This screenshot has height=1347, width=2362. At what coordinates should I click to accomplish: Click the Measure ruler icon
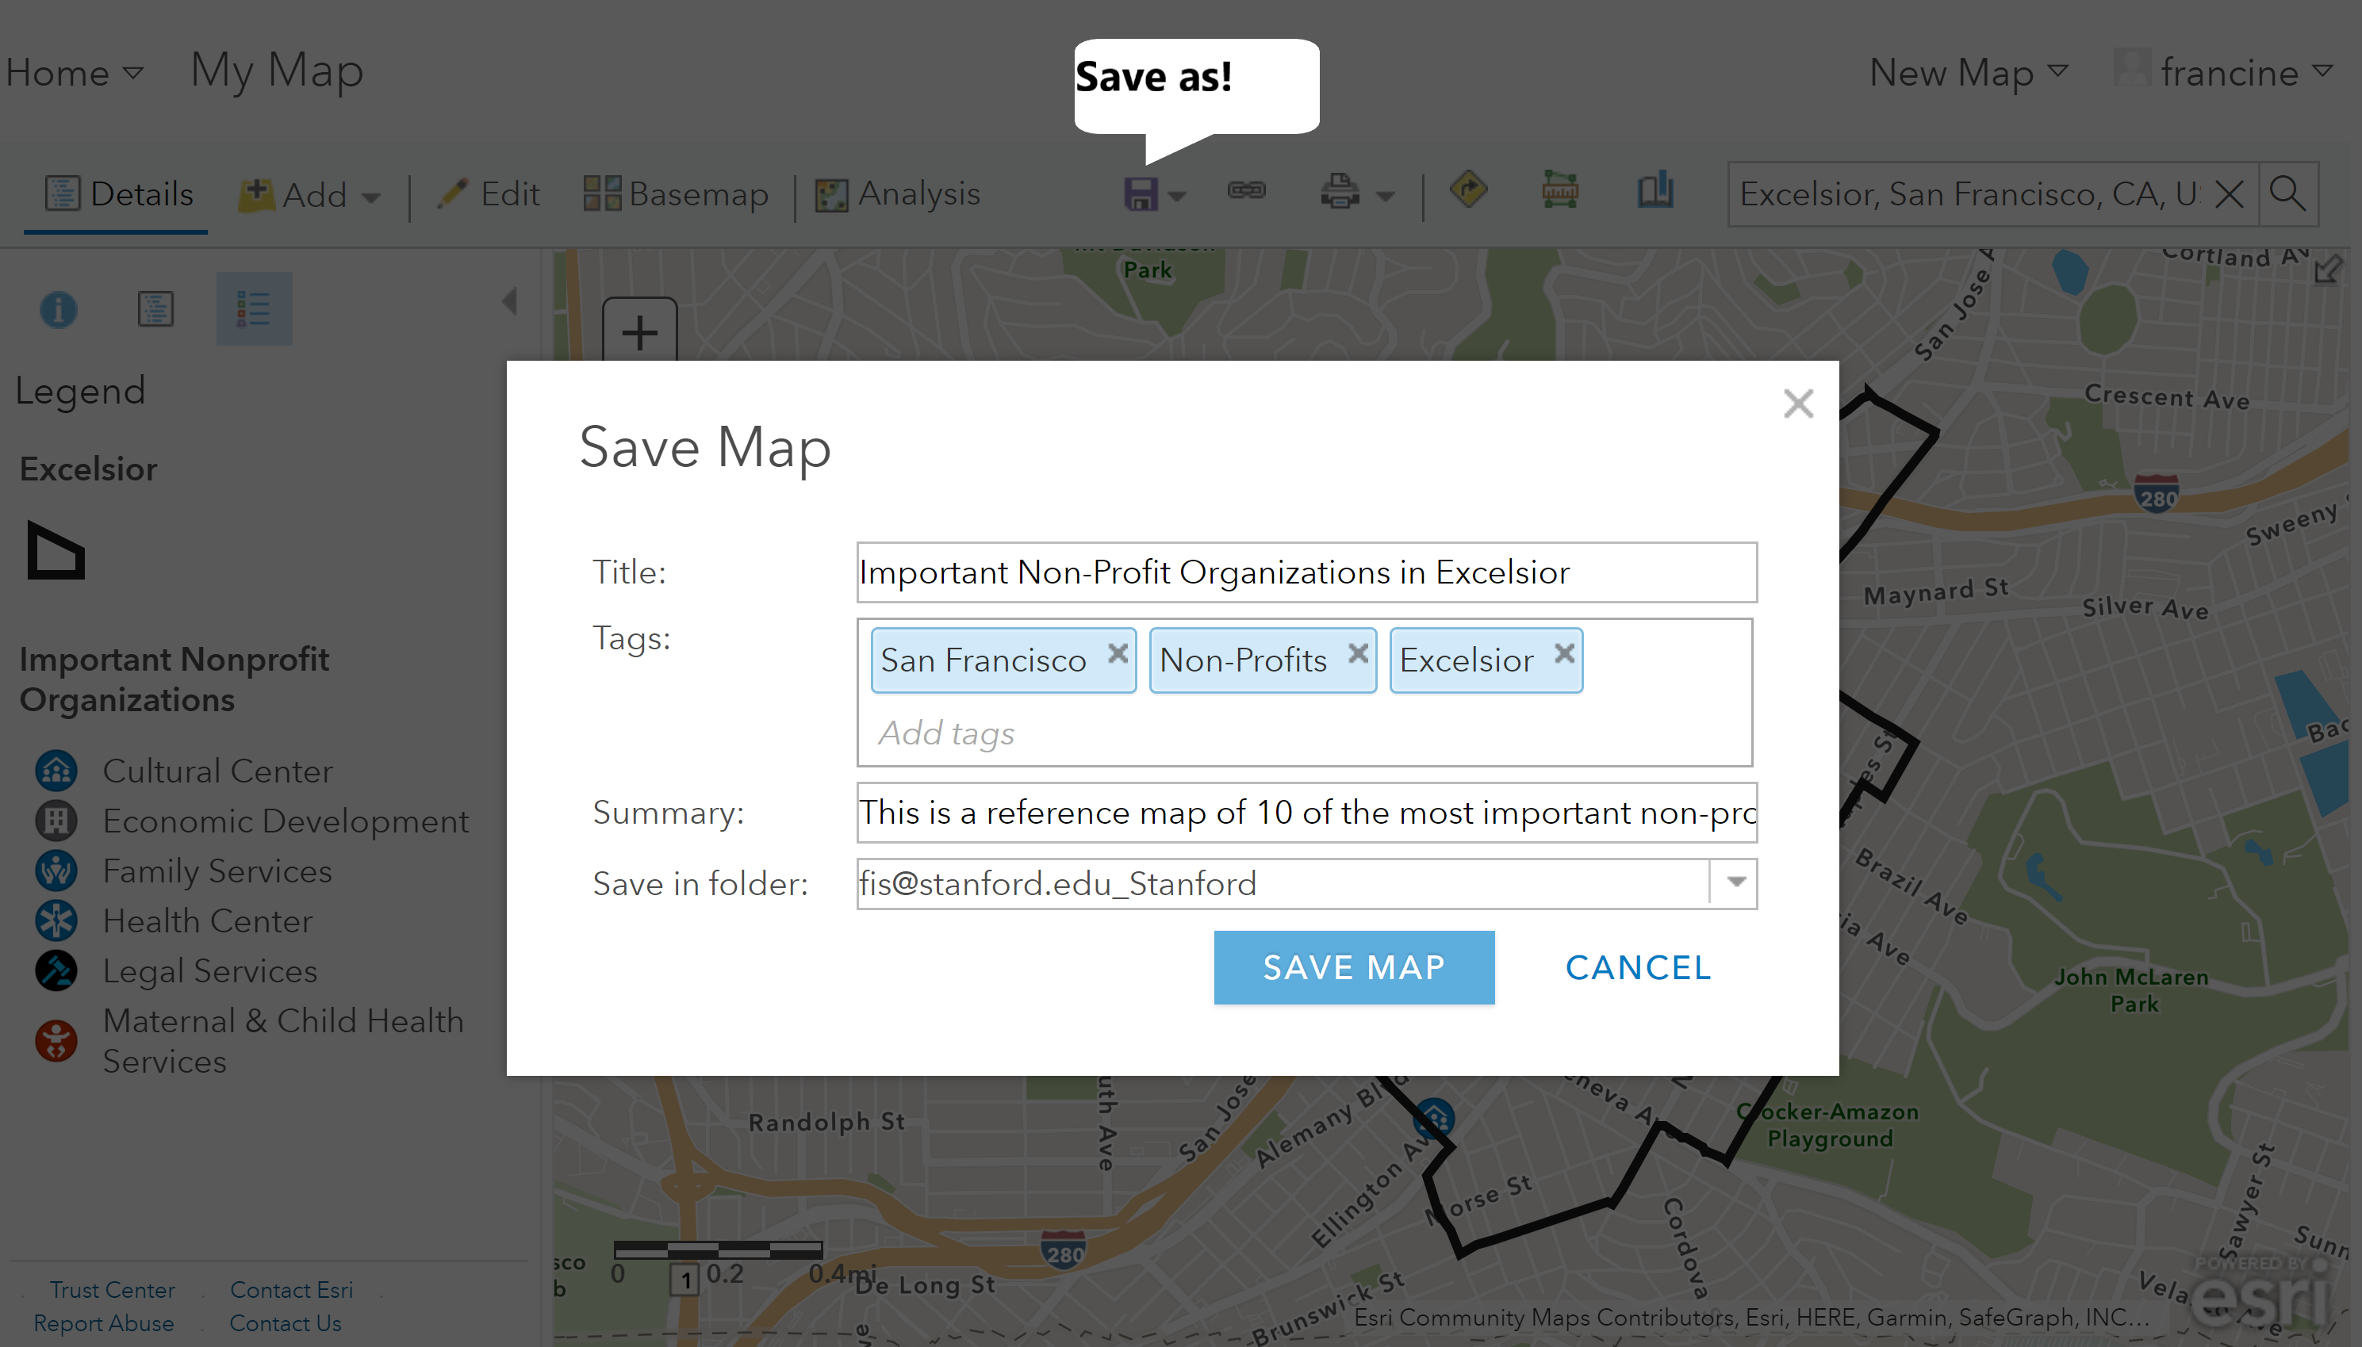click(x=1559, y=190)
